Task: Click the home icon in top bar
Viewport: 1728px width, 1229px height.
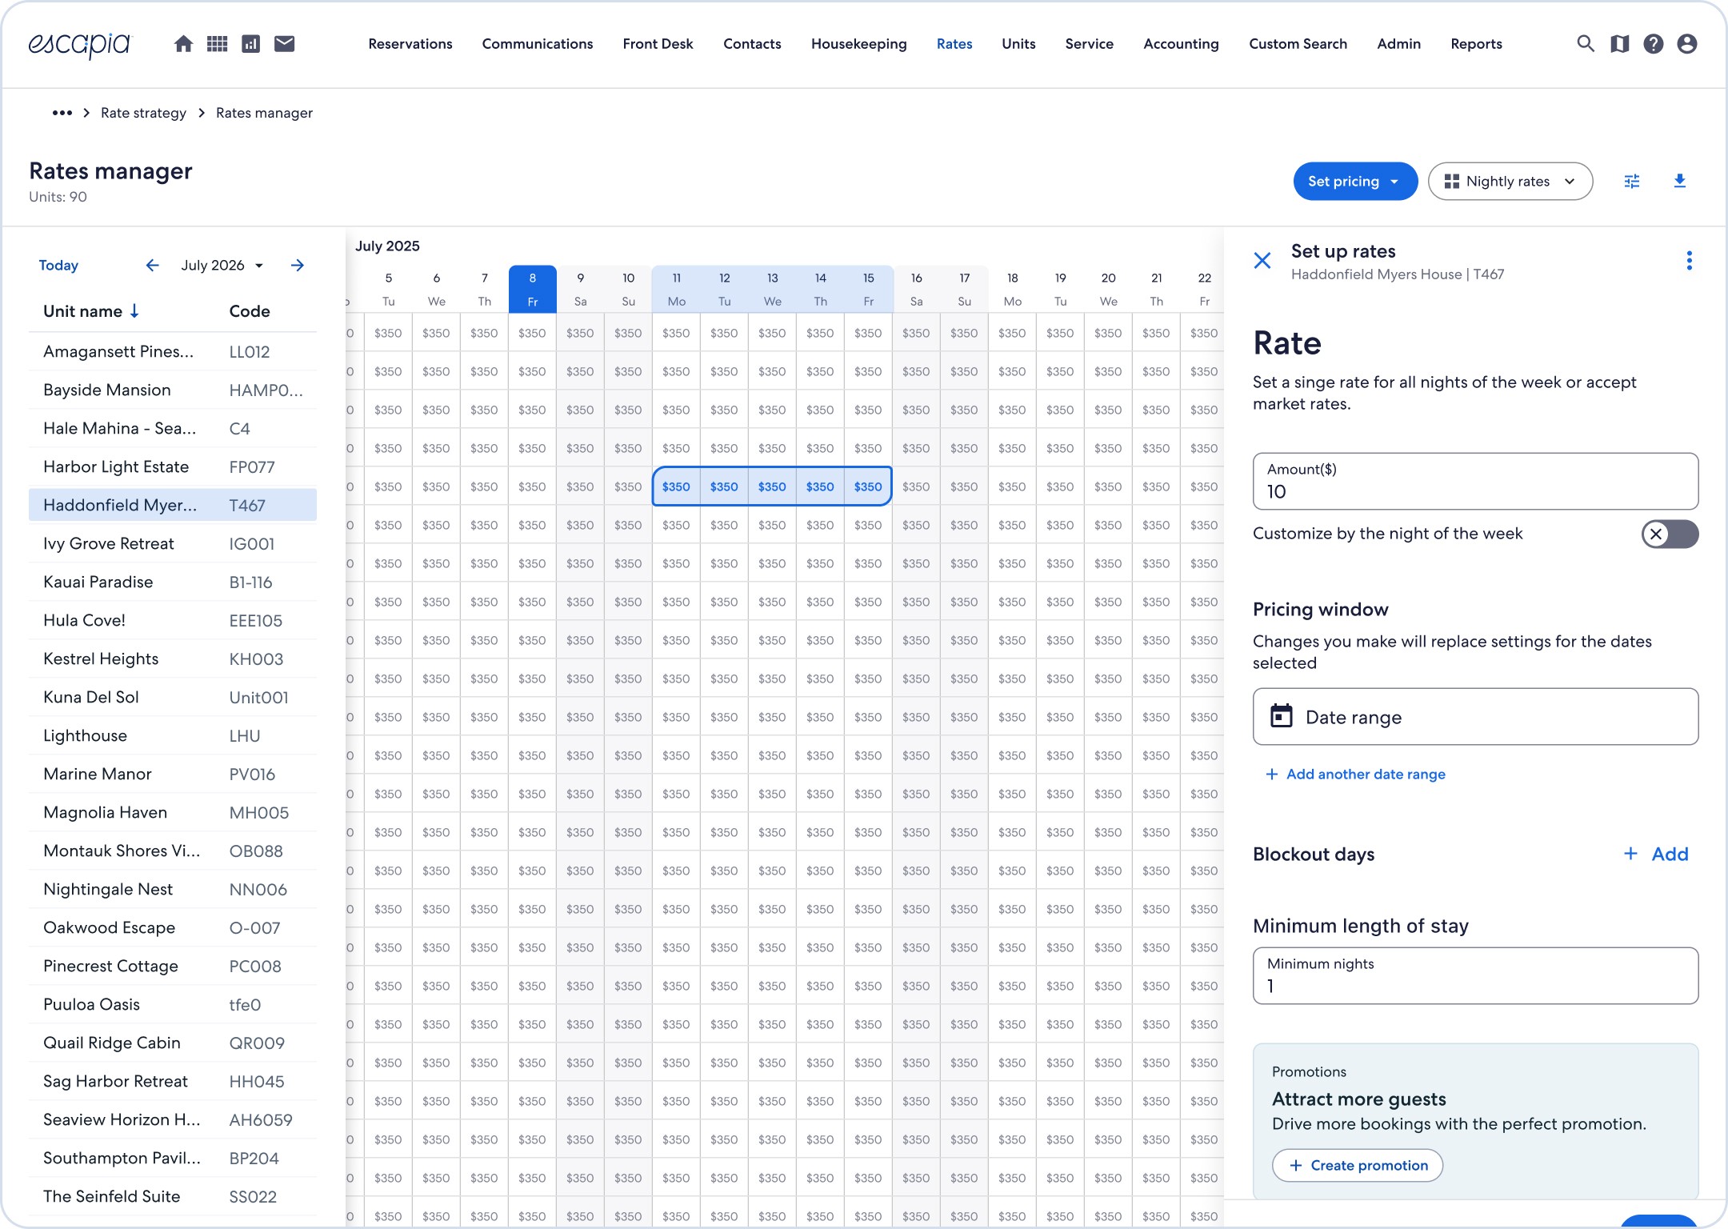Action: coord(183,44)
